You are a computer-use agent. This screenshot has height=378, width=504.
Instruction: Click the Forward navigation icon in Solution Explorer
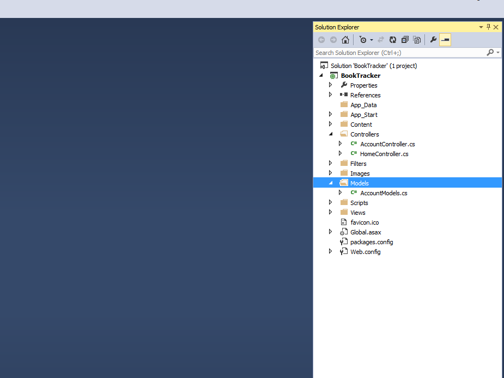333,40
